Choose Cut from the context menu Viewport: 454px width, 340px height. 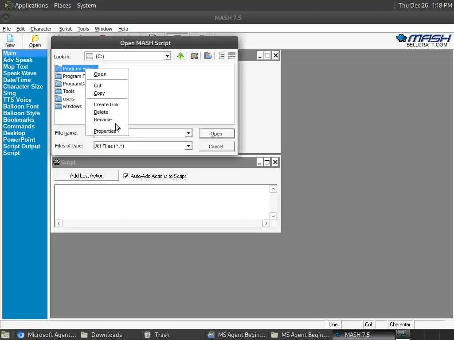98,85
